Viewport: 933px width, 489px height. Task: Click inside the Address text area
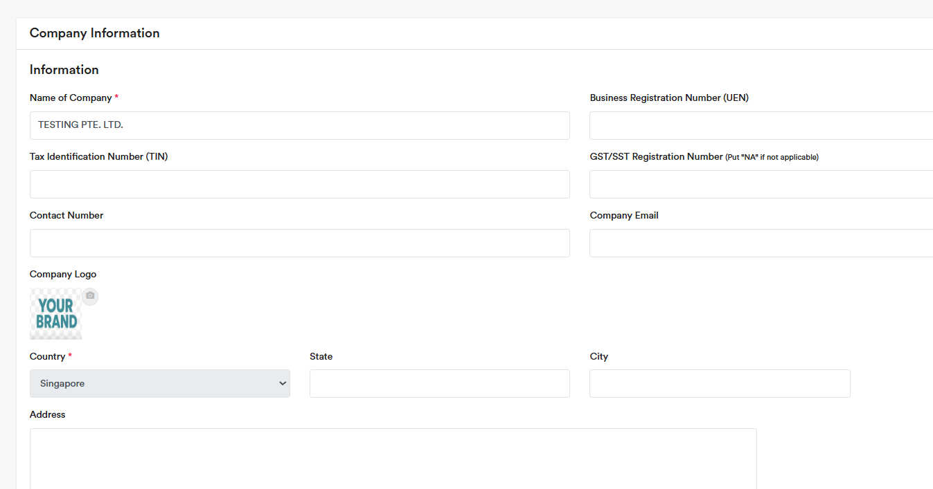pos(393,458)
